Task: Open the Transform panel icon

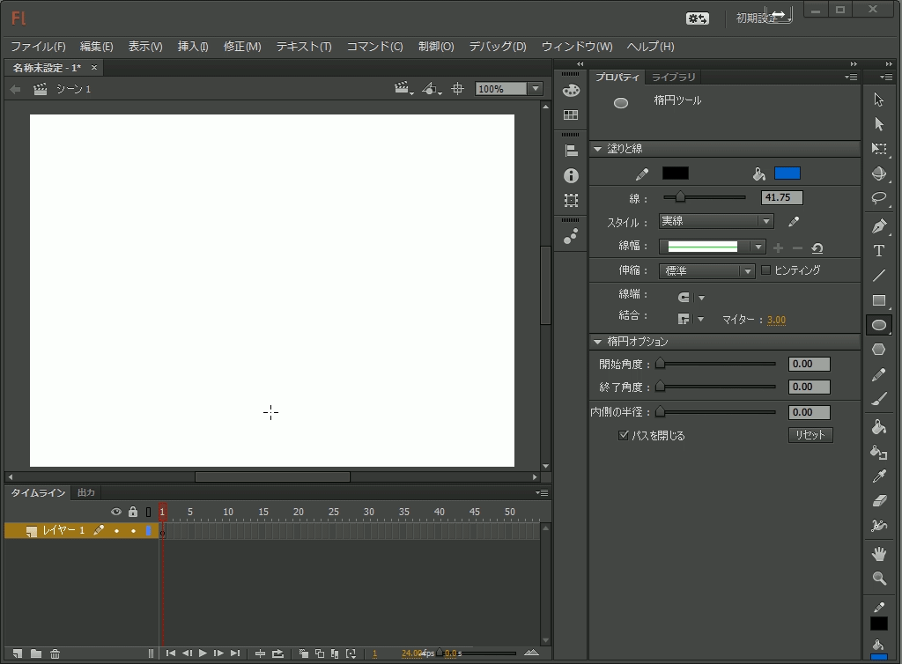Action: pos(571,200)
